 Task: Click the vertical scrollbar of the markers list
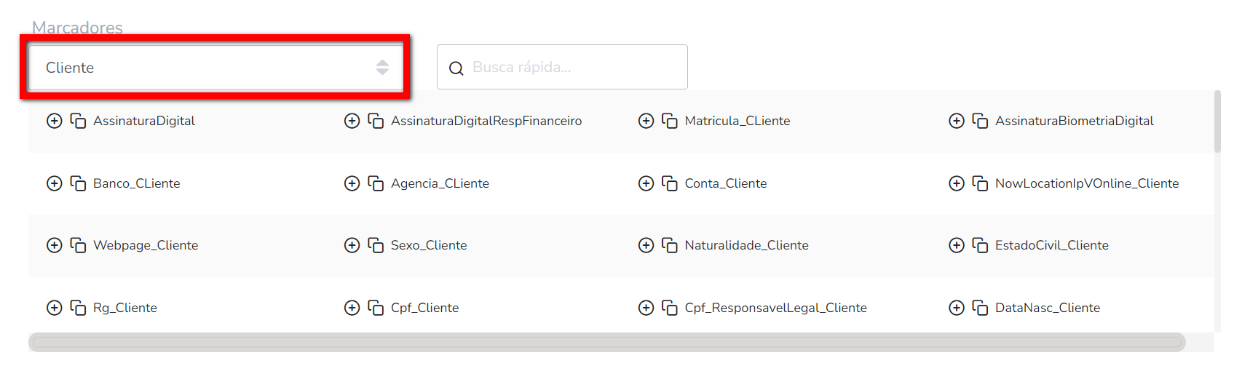pyautogui.click(x=1217, y=122)
